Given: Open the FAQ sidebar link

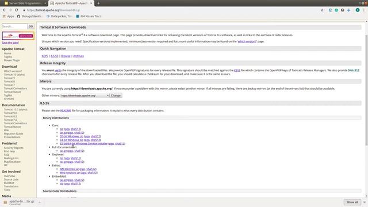Looking at the screenshot, I should point(6,155).
